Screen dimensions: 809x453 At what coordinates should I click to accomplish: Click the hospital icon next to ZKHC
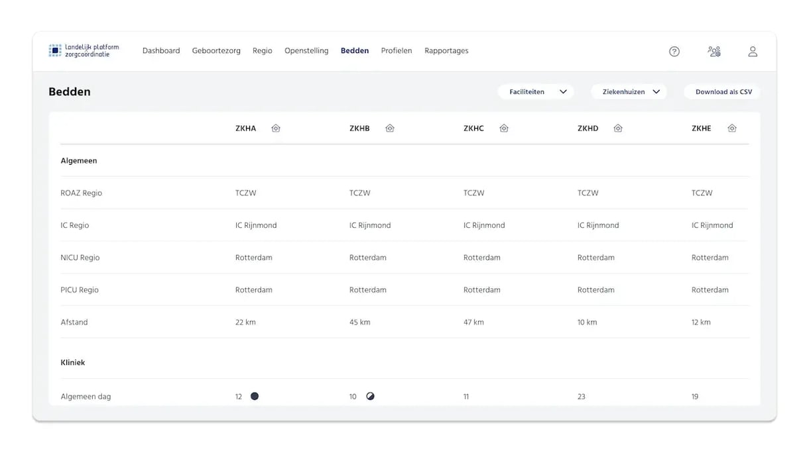(x=504, y=128)
